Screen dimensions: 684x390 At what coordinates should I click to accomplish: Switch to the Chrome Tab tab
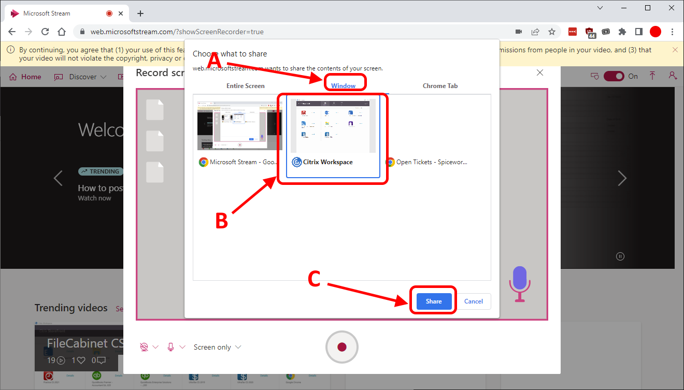pyautogui.click(x=440, y=85)
